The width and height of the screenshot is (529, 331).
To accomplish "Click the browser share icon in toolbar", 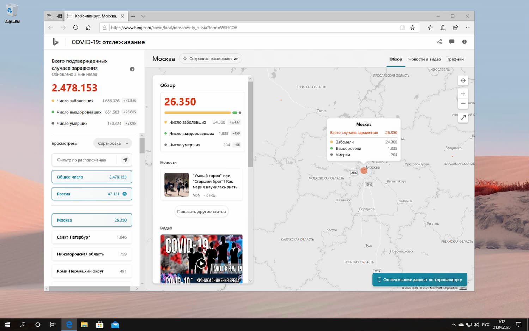I will point(455,28).
